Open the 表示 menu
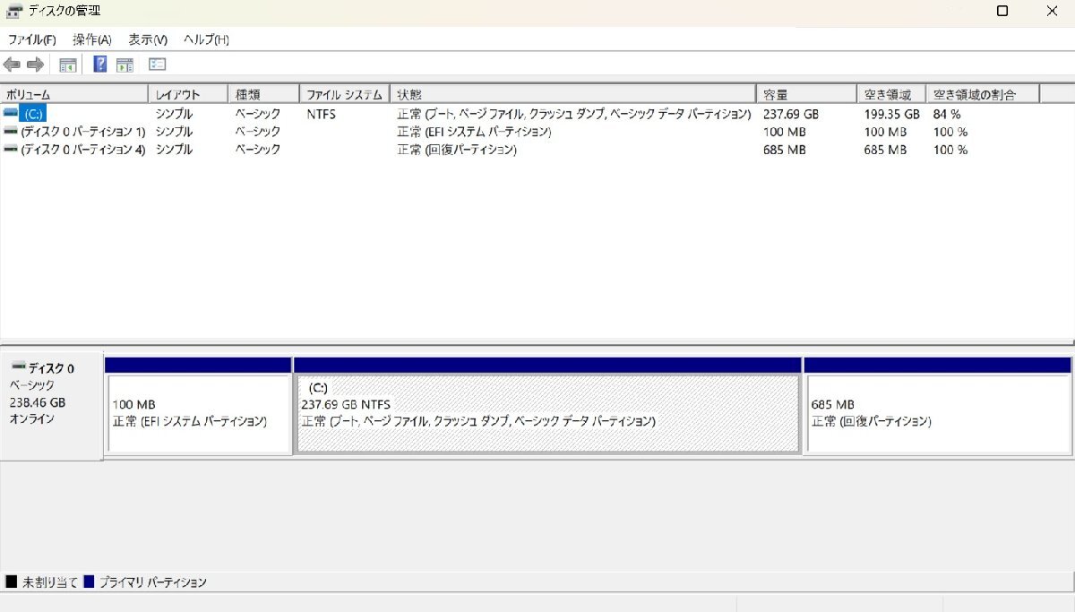The height and width of the screenshot is (612, 1075). 143,39
